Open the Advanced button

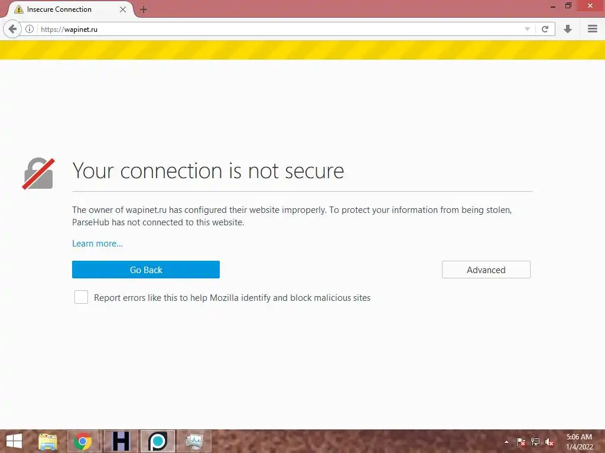tap(486, 270)
